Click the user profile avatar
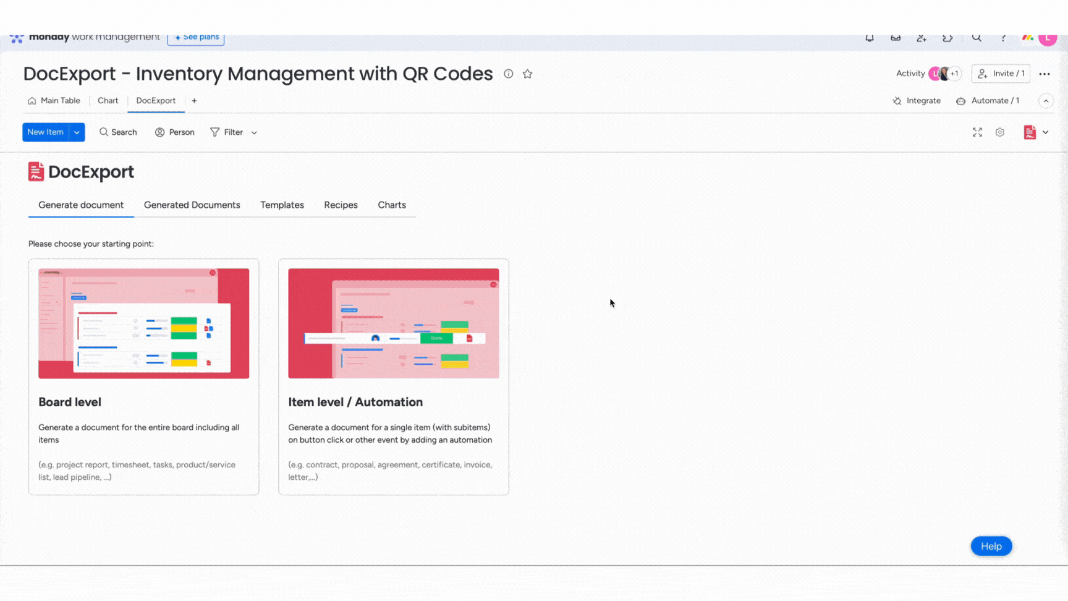 (x=1048, y=38)
